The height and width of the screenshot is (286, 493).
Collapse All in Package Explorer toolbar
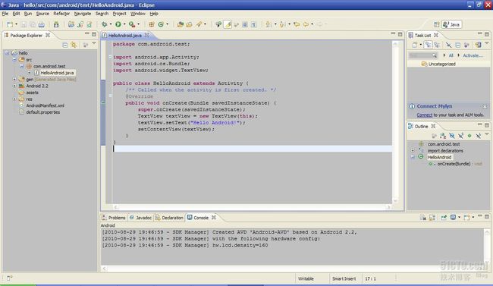[64, 45]
